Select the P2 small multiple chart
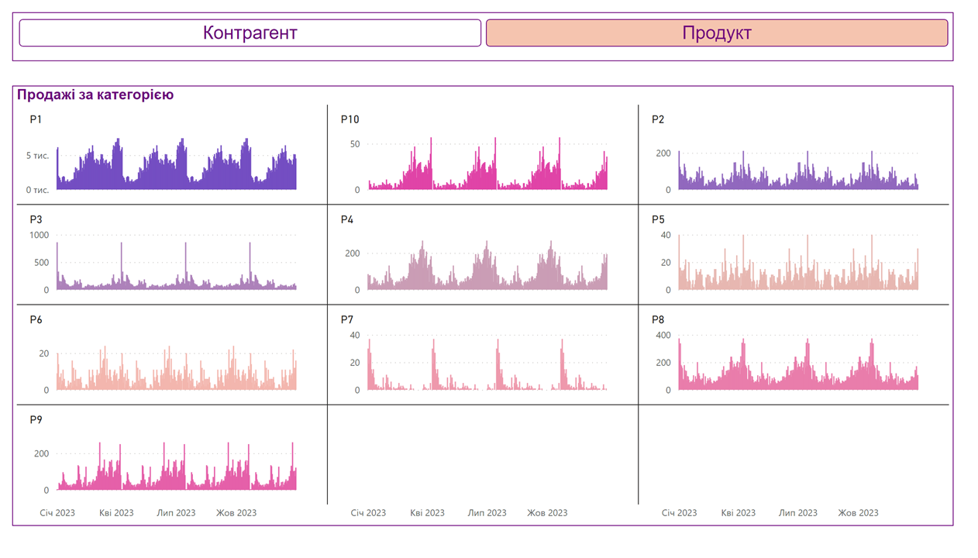978x558 pixels. 798,170
